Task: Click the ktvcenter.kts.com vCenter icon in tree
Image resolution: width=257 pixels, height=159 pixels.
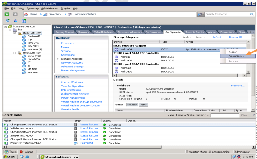Action: click(x=10, y=26)
